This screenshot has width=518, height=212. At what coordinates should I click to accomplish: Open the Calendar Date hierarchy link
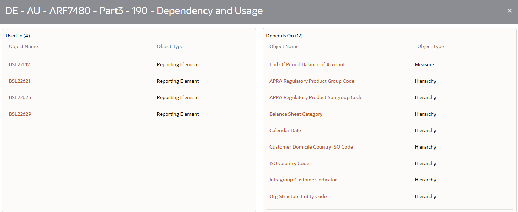[x=285, y=130]
